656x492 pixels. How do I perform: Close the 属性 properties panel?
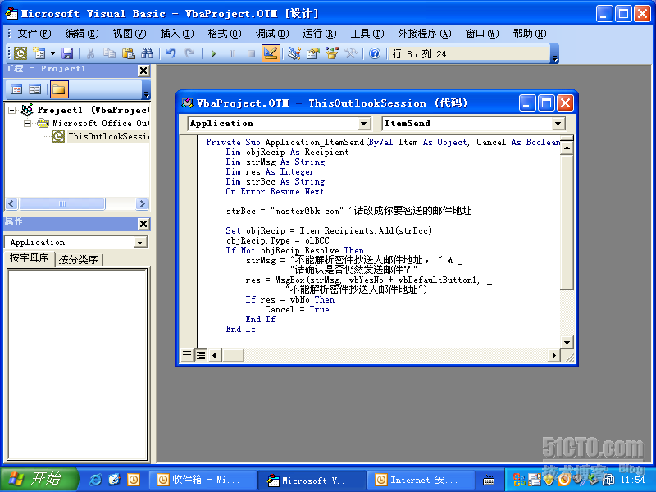coord(143,224)
